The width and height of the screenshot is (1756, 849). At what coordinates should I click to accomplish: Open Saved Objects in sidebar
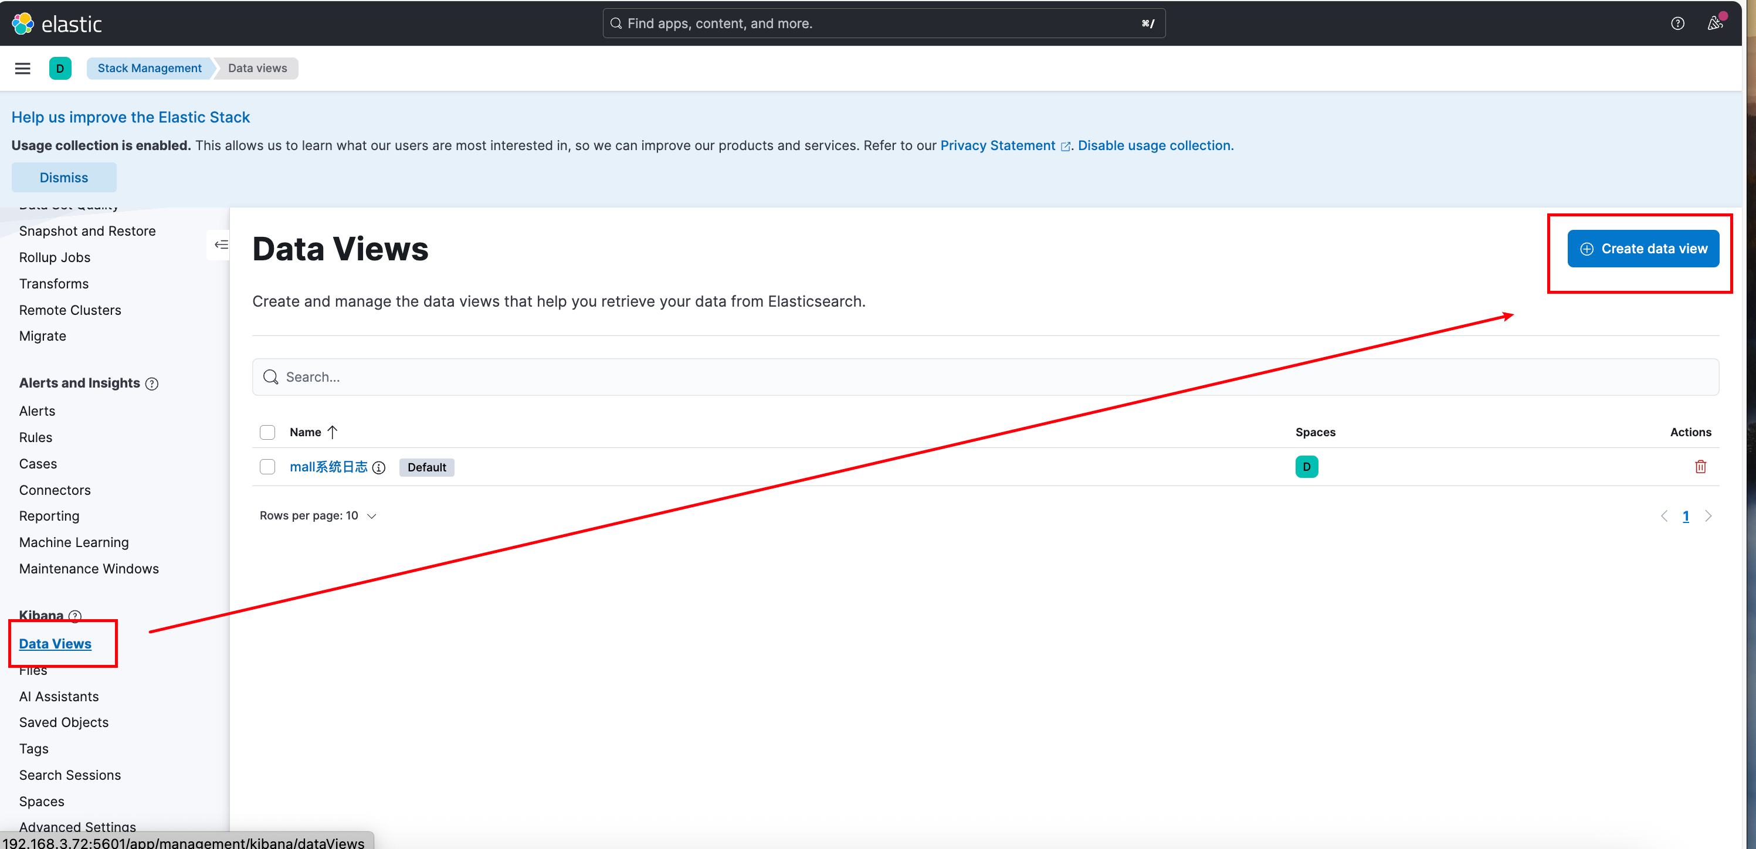pyautogui.click(x=63, y=722)
